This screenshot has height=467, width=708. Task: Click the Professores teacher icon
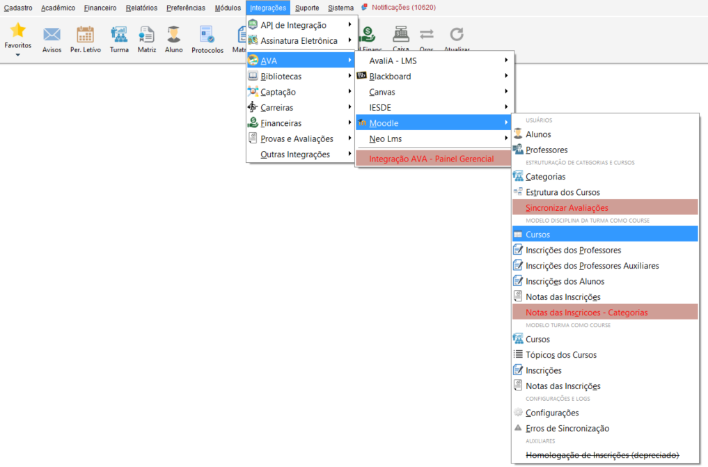click(x=518, y=150)
